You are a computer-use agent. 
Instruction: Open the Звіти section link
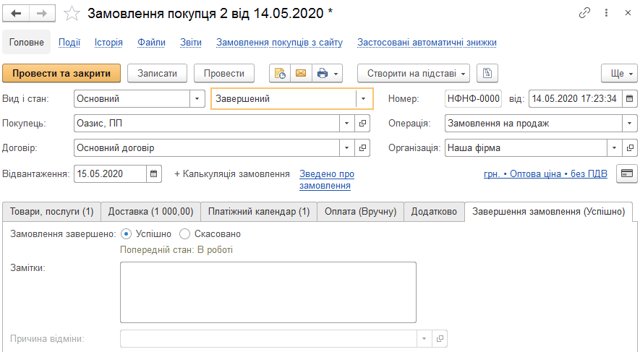191,43
